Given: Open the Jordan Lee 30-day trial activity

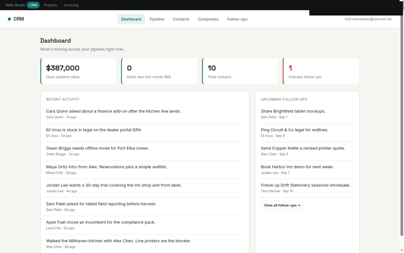Looking at the screenshot, I should tap(144, 188).
